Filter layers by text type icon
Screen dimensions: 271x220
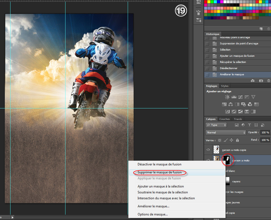tap(250, 125)
